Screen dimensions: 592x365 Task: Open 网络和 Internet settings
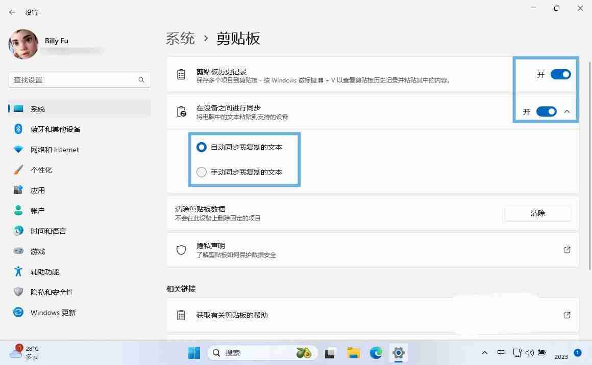click(x=54, y=149)
